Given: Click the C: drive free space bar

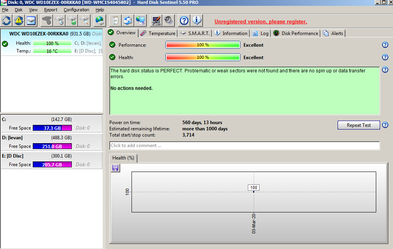Looking at the screenshot, I should [x=52, y=128].
